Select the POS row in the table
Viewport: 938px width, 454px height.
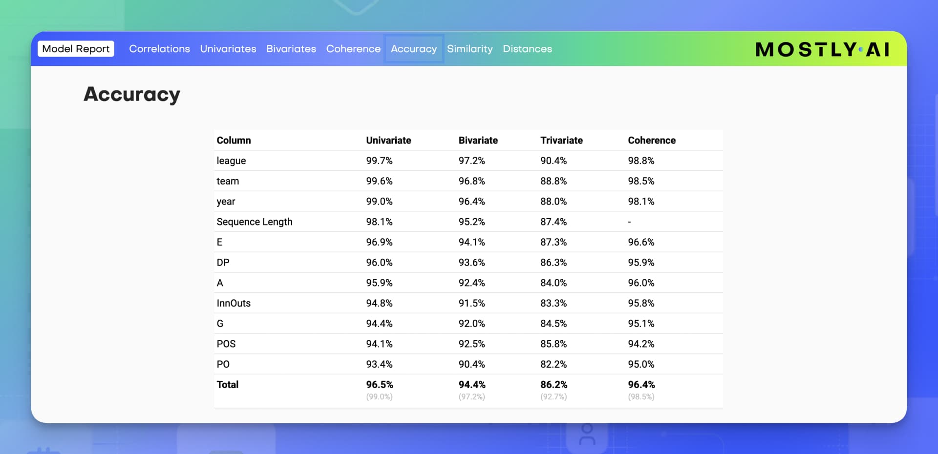click(x=226, y=344)
